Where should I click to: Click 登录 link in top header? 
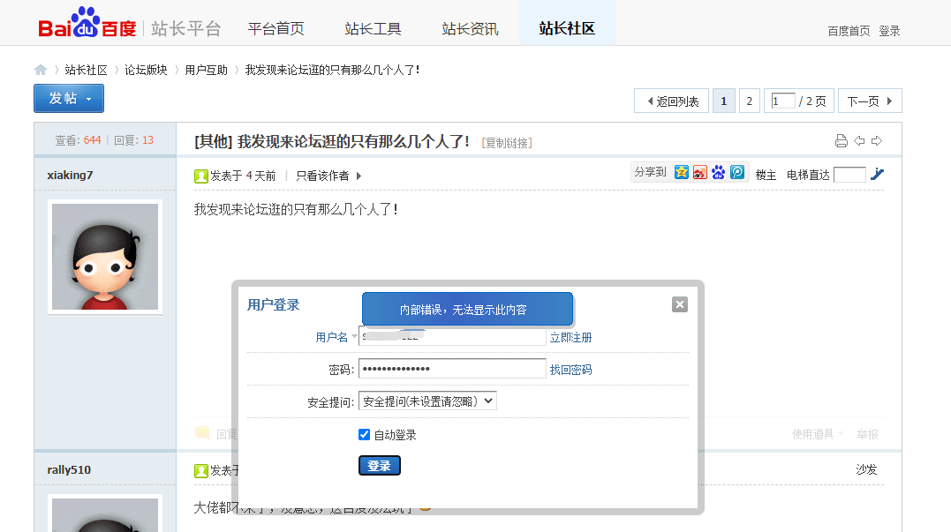point(889,31)
